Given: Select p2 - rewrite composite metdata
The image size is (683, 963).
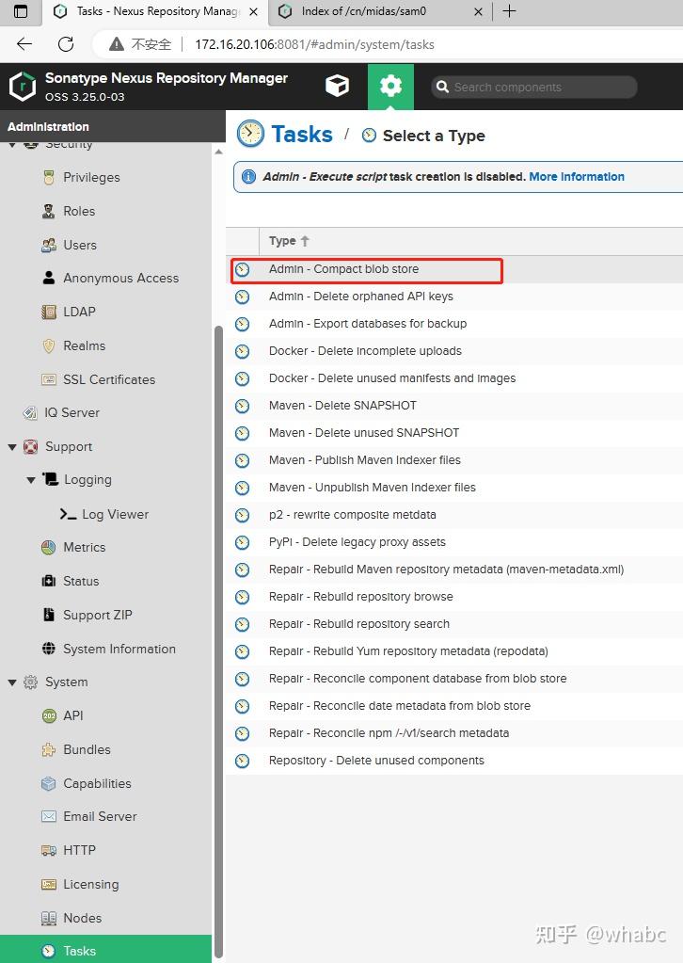Looking at the screenshot, I should (x=454, y=515).
